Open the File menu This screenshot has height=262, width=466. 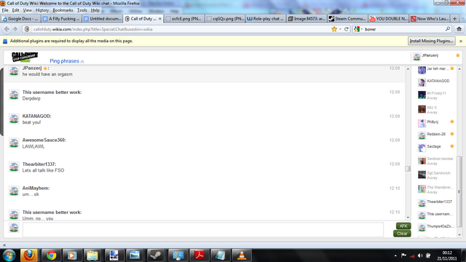[5, 10]
